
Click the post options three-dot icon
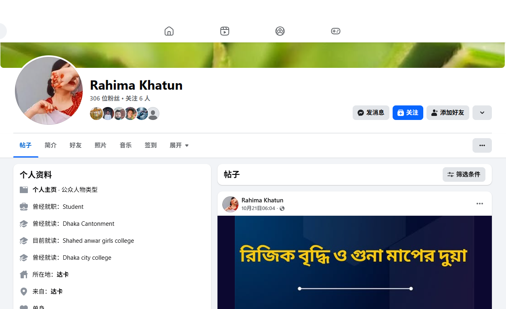tap(480, 204)
